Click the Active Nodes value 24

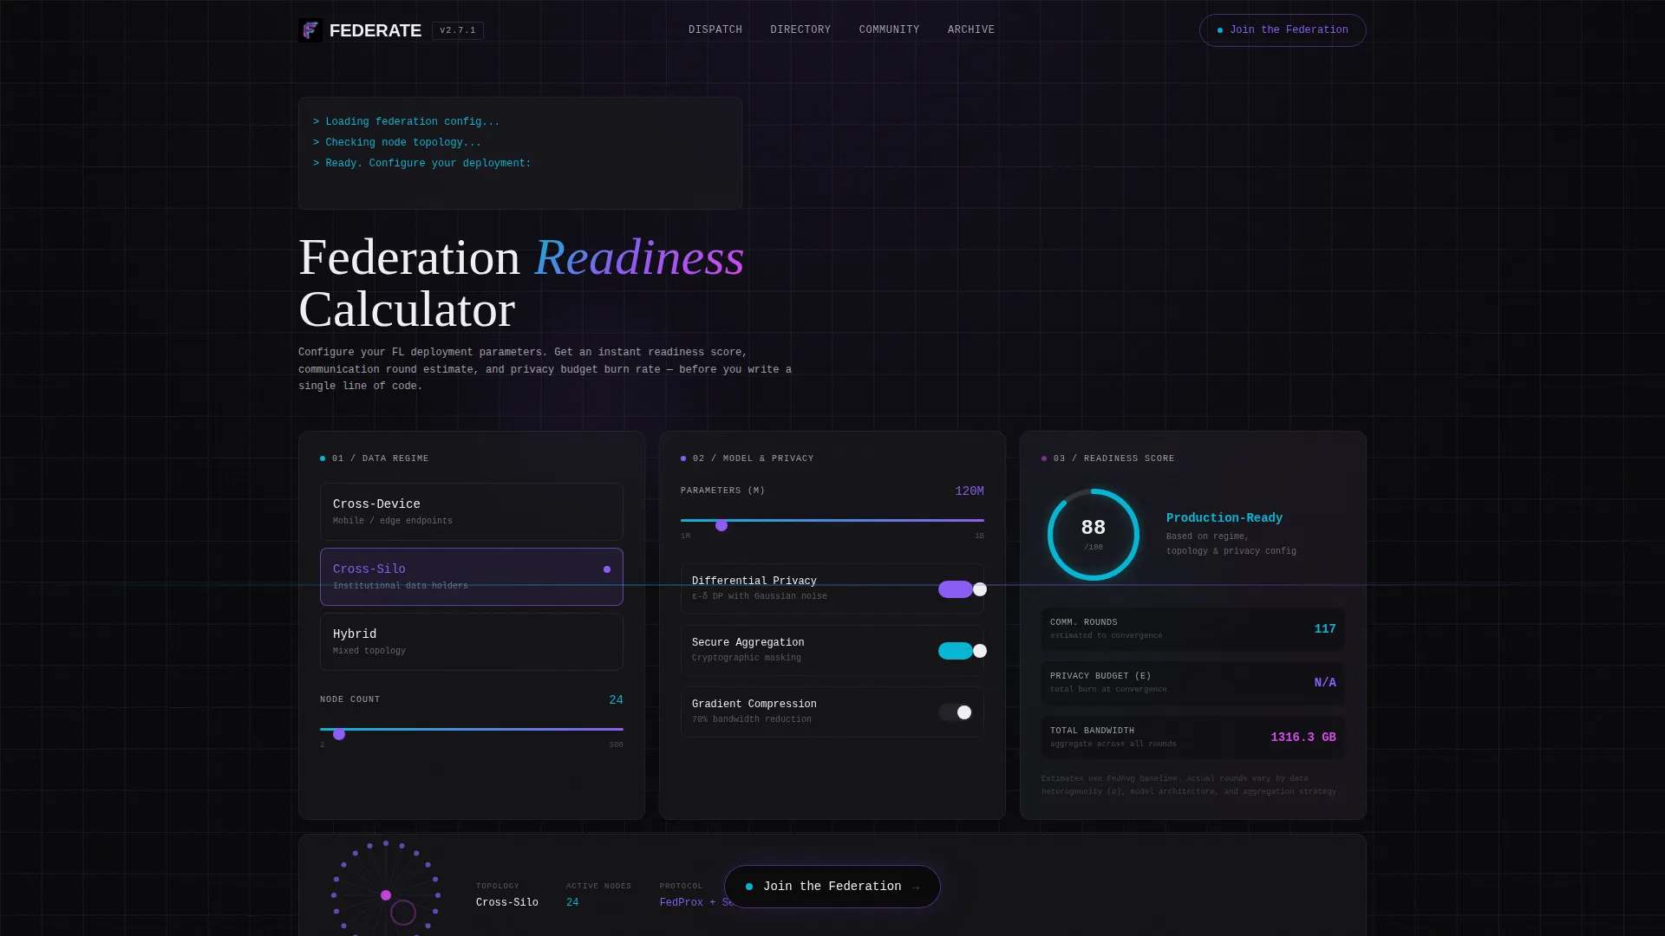click(572, 902)
